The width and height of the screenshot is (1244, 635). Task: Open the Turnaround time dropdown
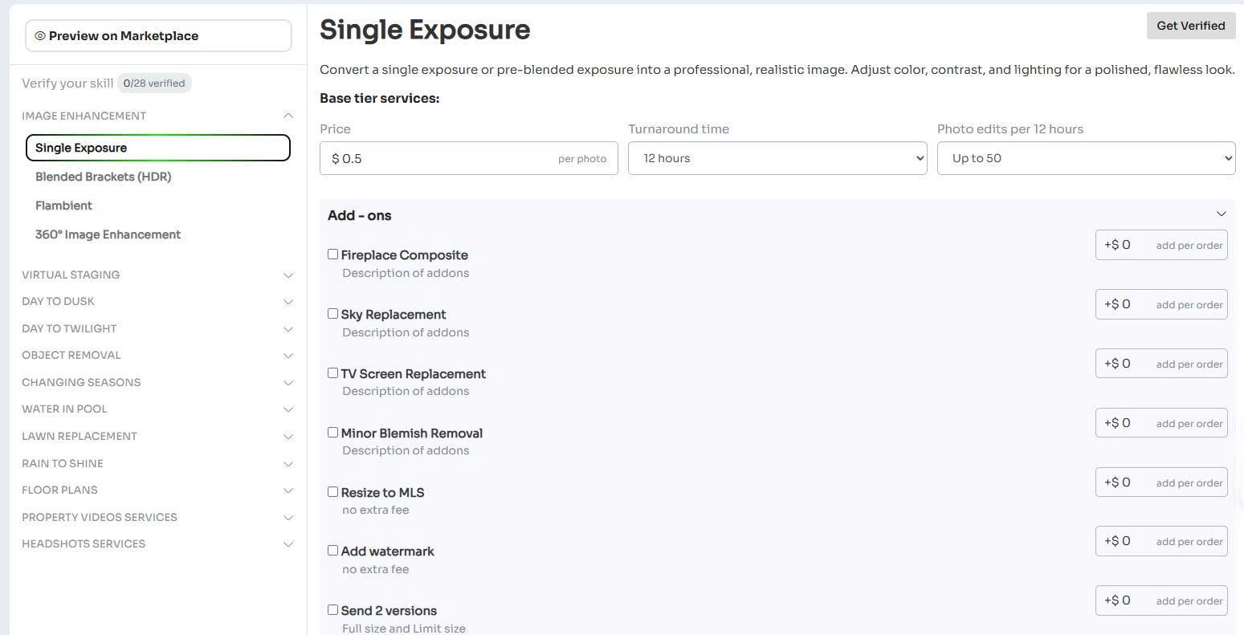pyautogui.click(x=776, y=157)
